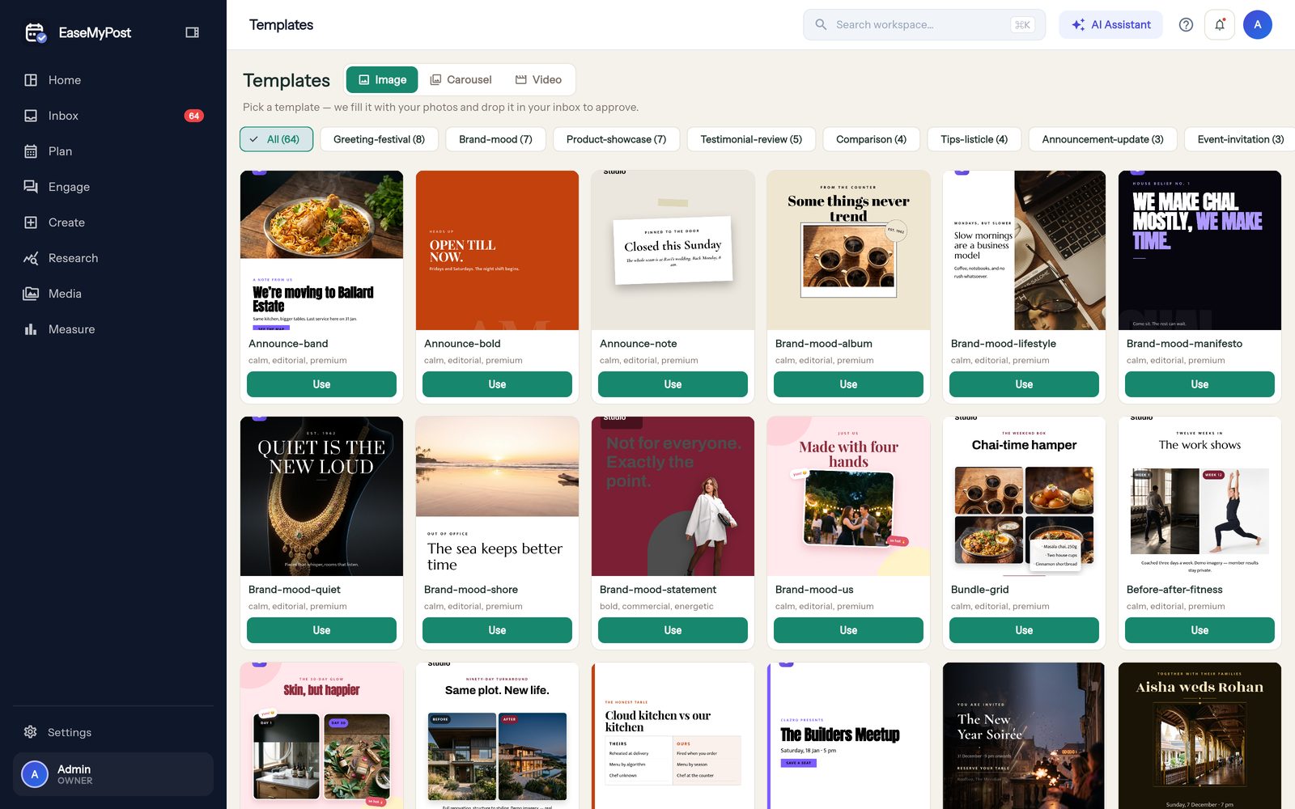Screen dimensions: 1295x809
Task: Go to Engage section
Action: tap(113, 187)
